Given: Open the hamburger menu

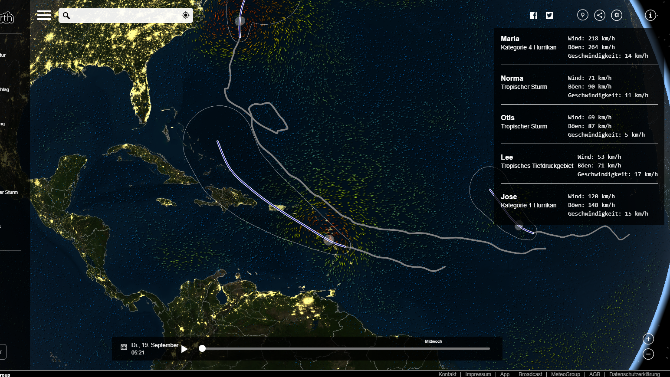Looking at the screenshot, I should 44,16.
